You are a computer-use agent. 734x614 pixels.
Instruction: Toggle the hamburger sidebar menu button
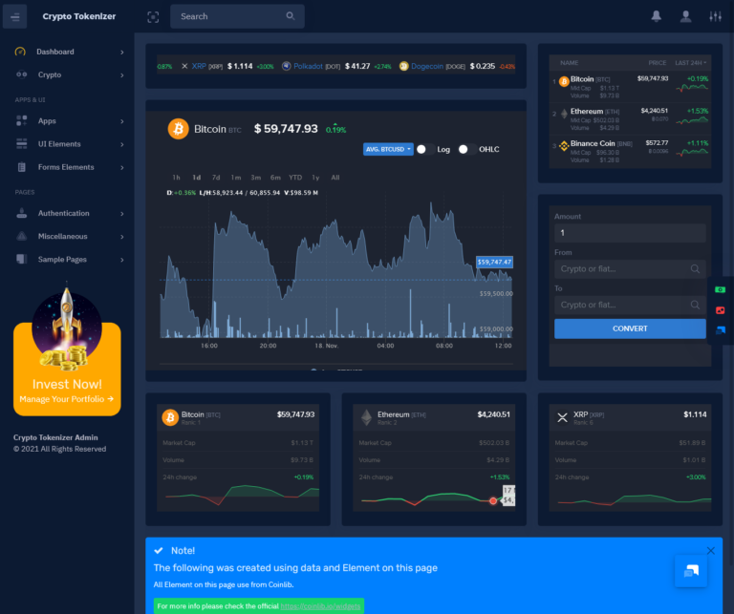tap(15, 17)
